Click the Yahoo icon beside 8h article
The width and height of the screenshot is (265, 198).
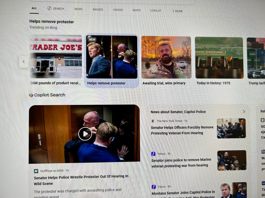pyautogui.click(x=154, y=187)
